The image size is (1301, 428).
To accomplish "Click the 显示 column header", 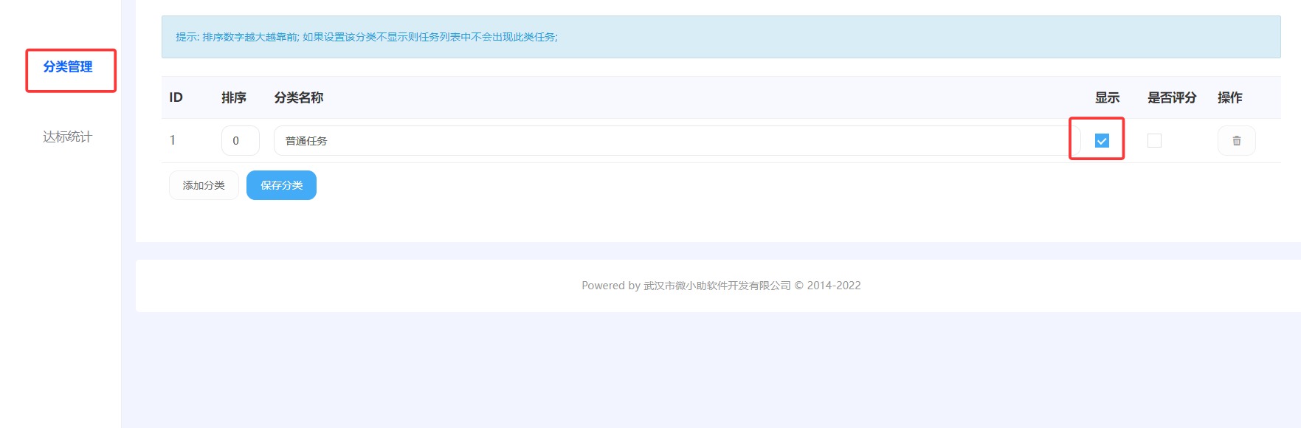I will click(x=1107, y=97).
